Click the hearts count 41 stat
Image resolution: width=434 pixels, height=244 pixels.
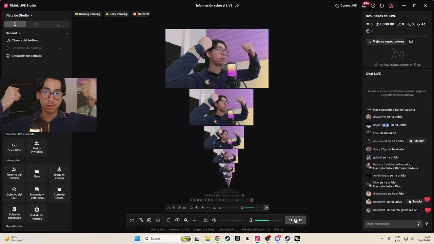click(x=421, y=24)
